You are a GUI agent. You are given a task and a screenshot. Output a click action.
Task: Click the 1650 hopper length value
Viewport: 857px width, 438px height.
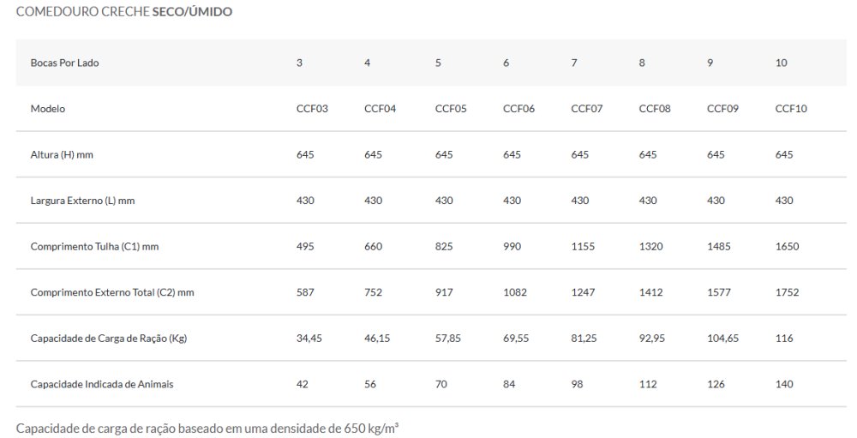tap(787, 246)
